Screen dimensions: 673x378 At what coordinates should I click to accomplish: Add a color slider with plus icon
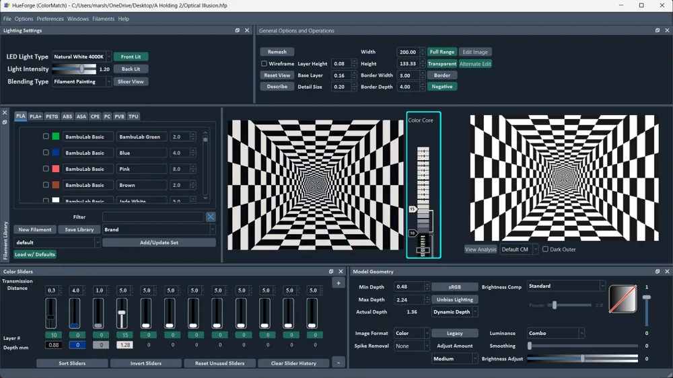point(339,283)
